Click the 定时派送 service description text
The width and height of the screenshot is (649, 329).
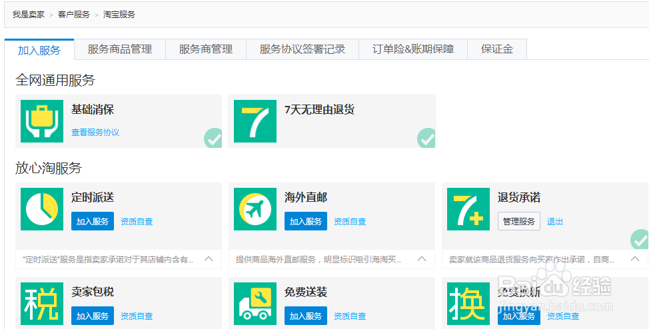click(108, 260)
